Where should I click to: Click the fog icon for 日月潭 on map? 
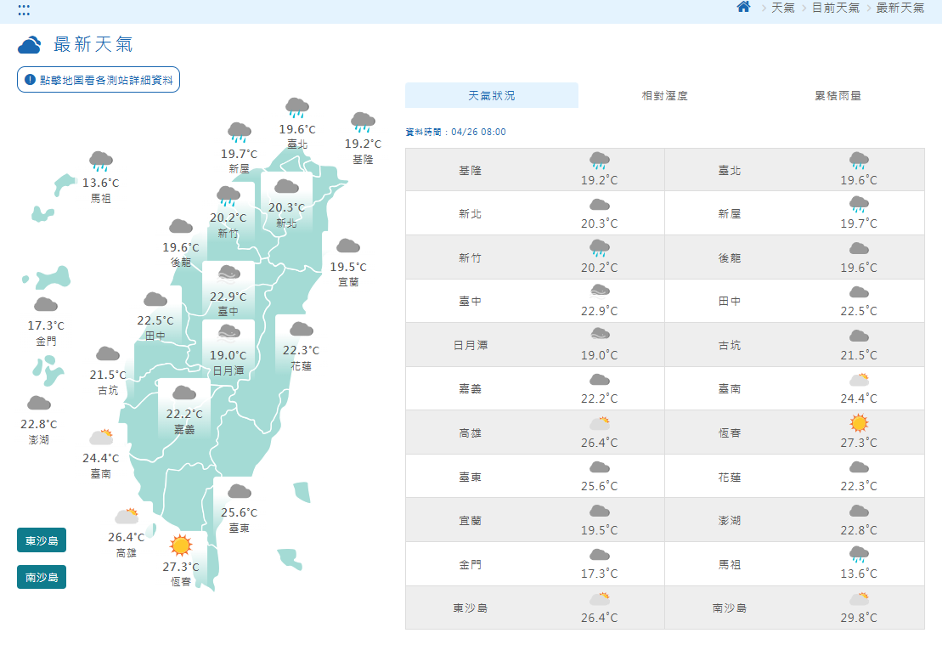click(x=228, y=332)
